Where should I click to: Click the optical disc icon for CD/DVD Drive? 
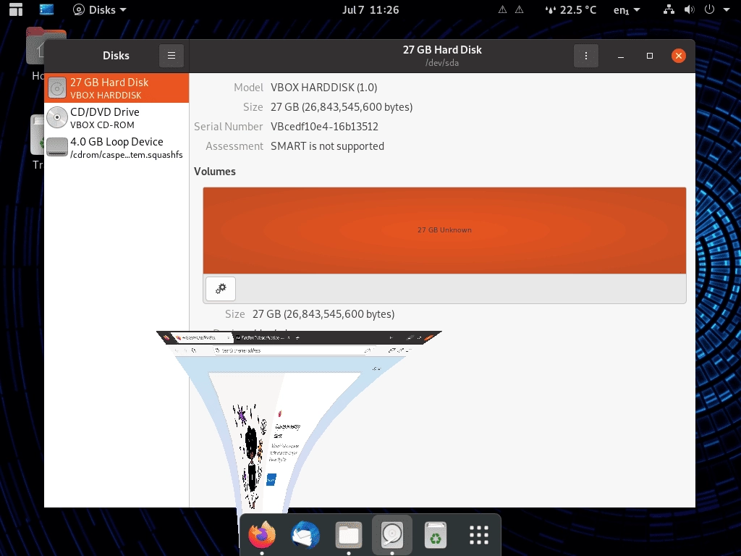pyautogui.click(x=57, y=118)
